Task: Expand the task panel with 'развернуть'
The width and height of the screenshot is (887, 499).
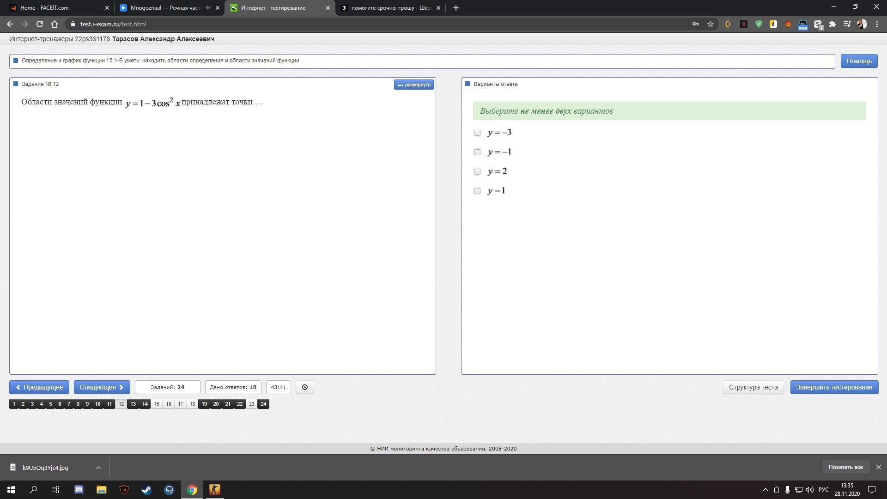Action: (x=413, y=85)
